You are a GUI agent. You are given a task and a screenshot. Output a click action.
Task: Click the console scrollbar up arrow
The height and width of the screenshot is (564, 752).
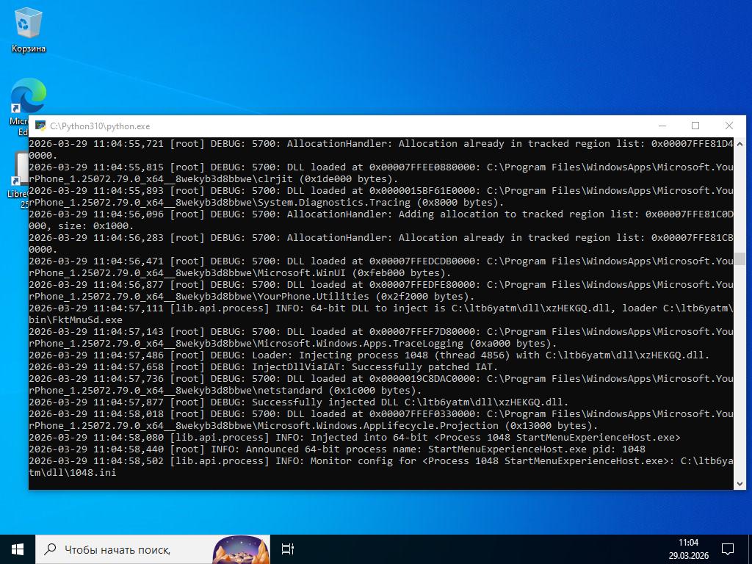[740, 142]
